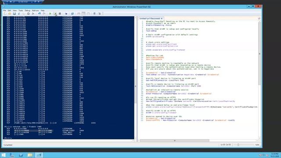The width and height of the screenshot is (281, 158).
Task: Open the PowerShell icon on the taskbar
Action: [x=21, y=155]
